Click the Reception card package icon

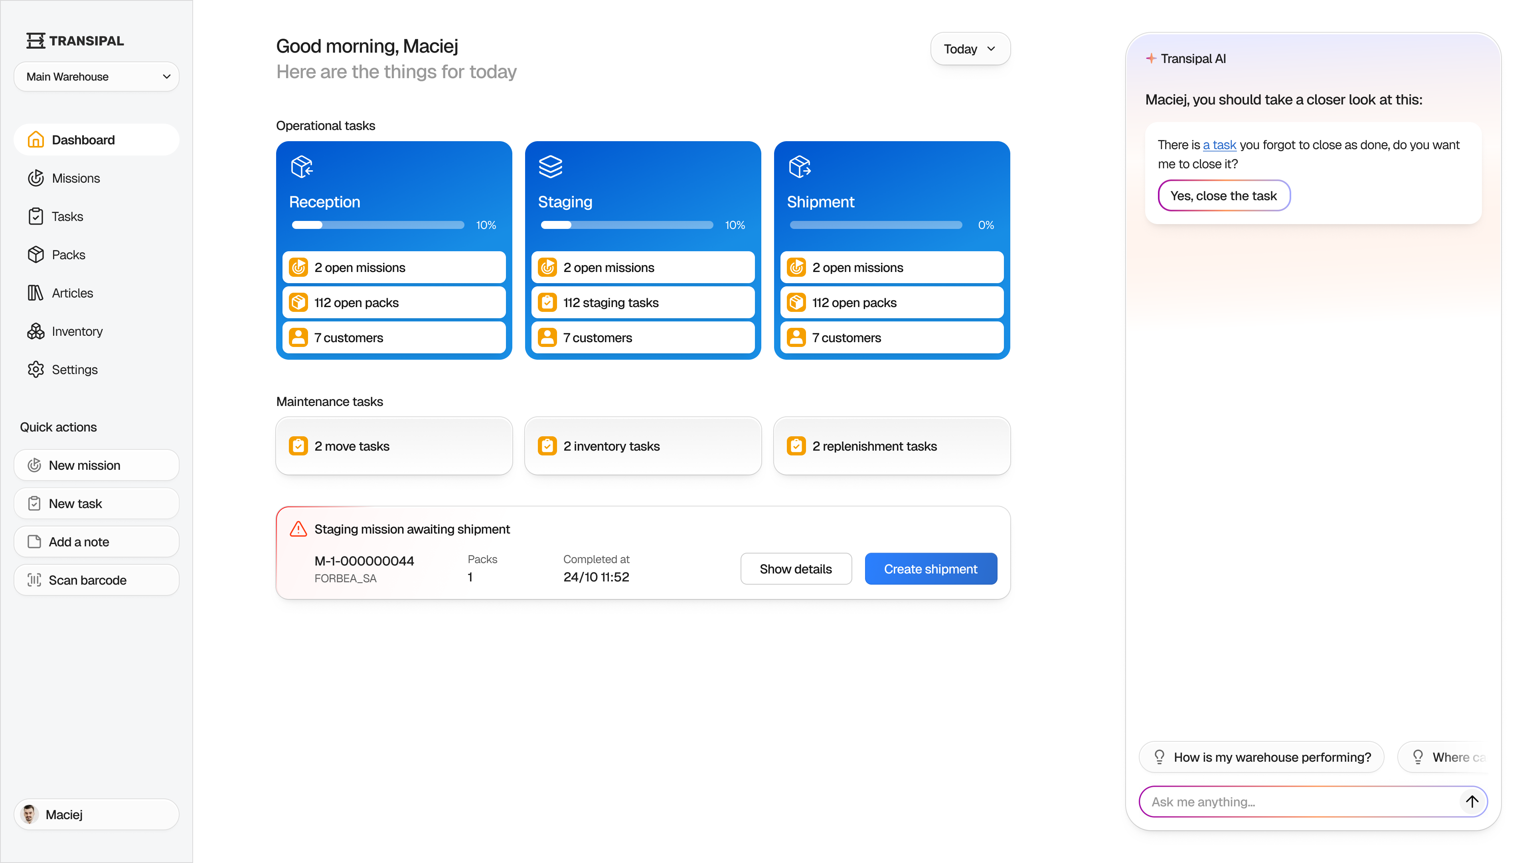302,167
